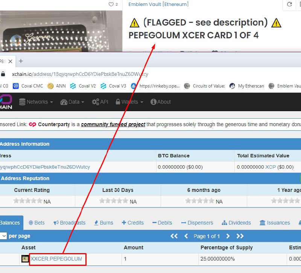
Task: Click the Amount column header
Action: [x=134, y=247]
